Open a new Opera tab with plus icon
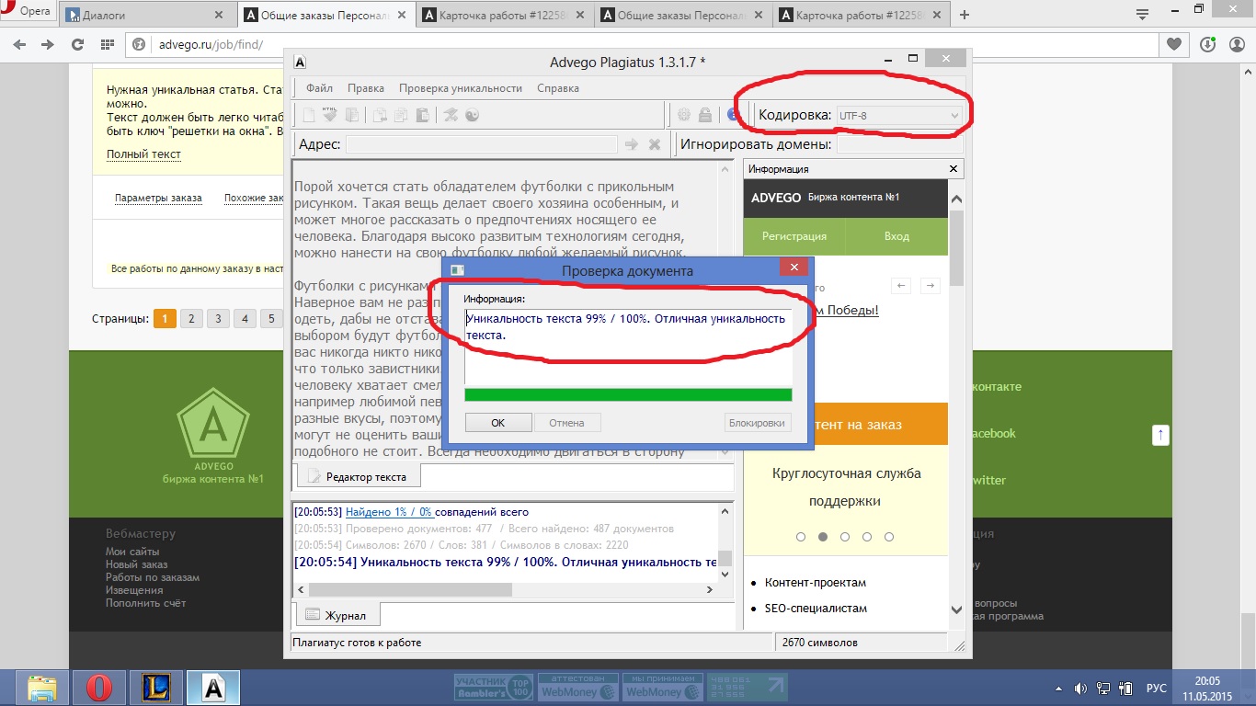 tap(965, 15)
